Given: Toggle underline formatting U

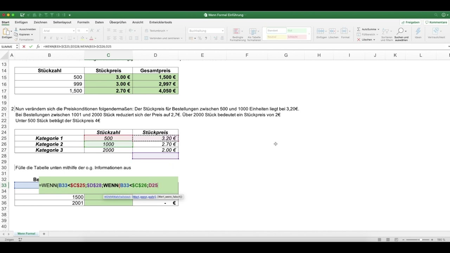Looking at the screenshot, I should point(57,38).
